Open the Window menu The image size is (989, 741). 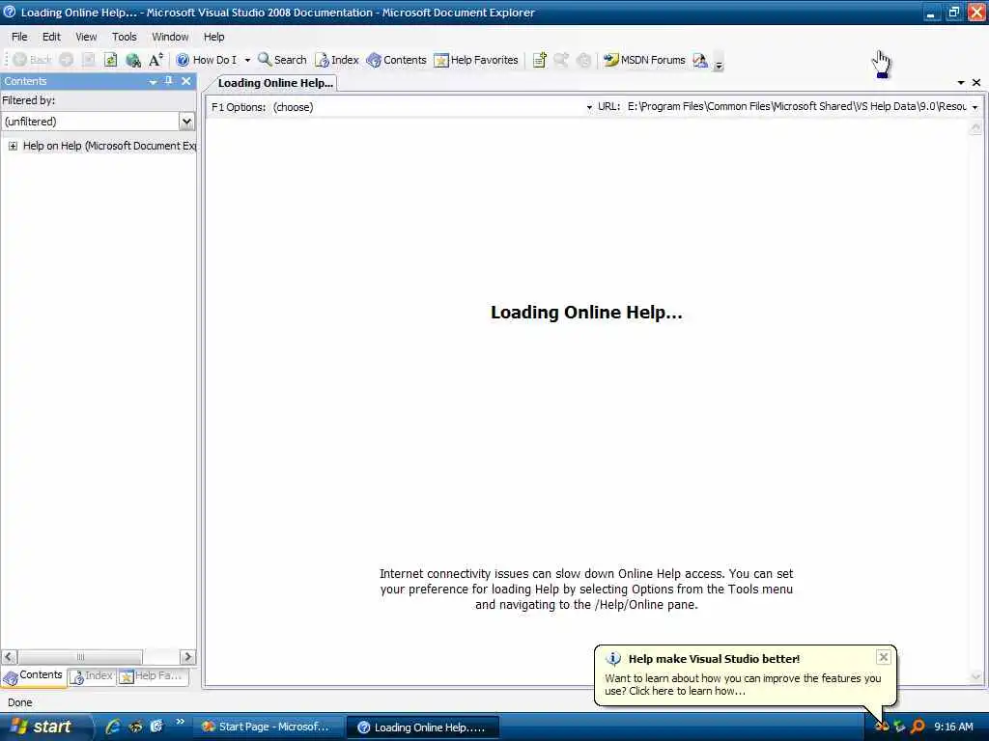(x=170, y=37)
